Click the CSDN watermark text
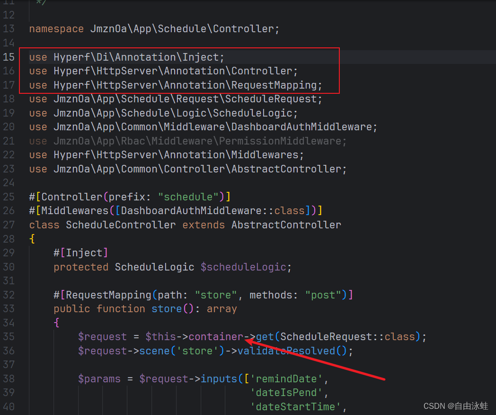The image size is (496, 415). pos(457,406)
